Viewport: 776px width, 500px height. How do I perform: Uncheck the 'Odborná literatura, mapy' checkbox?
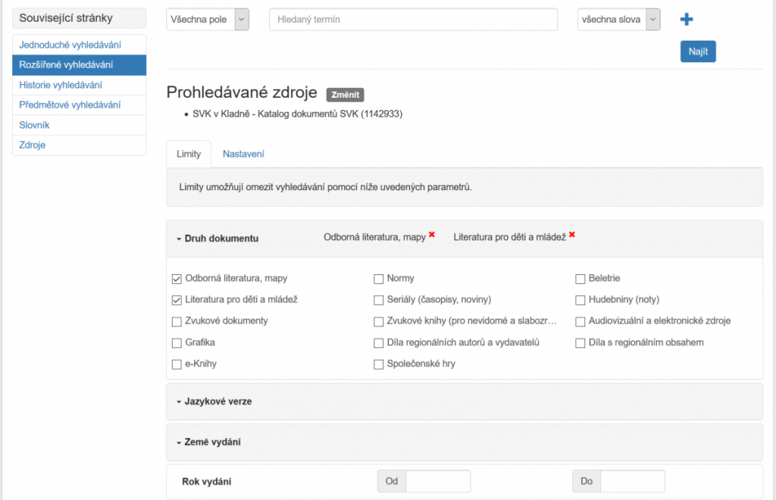177,279
